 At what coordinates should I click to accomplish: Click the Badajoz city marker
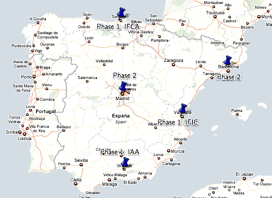64,131
